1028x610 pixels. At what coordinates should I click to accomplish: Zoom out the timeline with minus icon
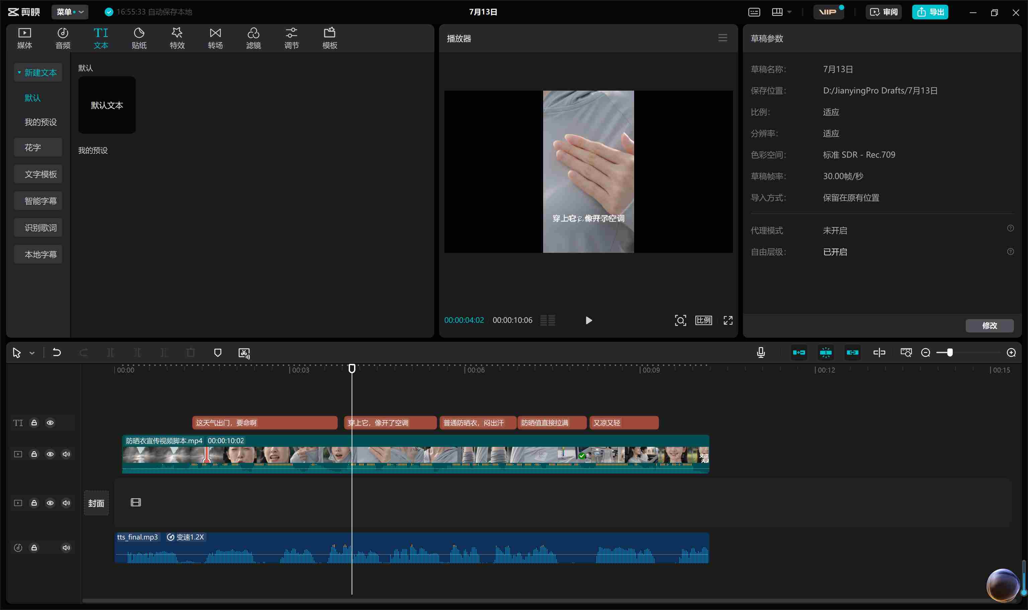tap(925, 353)
